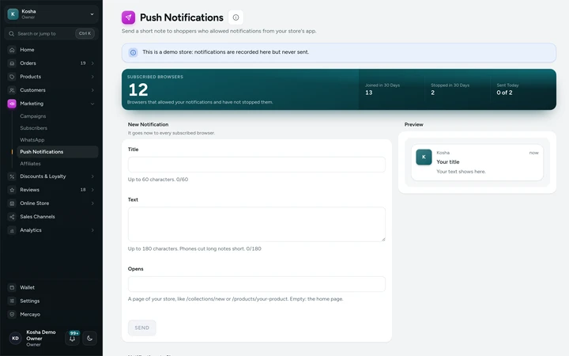Click the info icon next to Push Notifications
Screen dimensions: 569x356
[236, 17]
